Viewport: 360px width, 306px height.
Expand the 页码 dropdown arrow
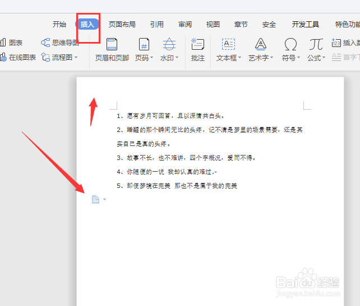151,58
